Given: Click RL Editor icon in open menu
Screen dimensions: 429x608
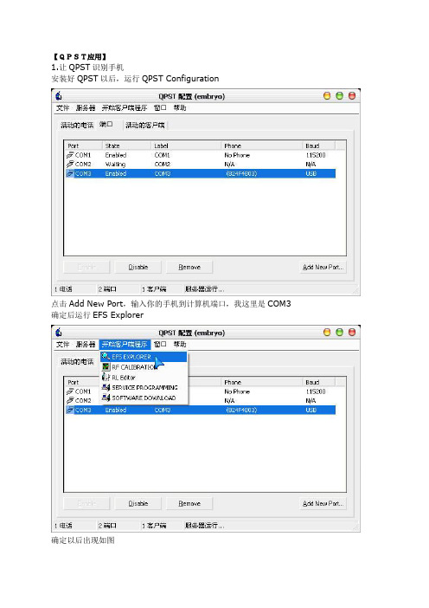Looking at the screenshot, I should [x=106, y=377].
